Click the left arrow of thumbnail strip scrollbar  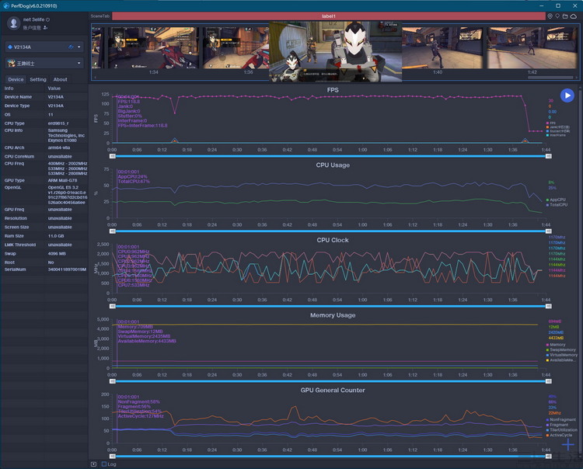click(x=94, y=78)
